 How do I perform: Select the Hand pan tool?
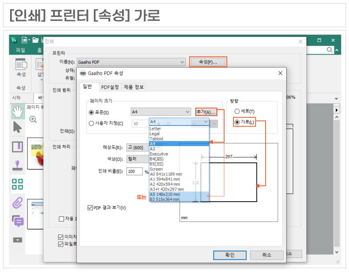pyautogui.click(x=17, y=112)
